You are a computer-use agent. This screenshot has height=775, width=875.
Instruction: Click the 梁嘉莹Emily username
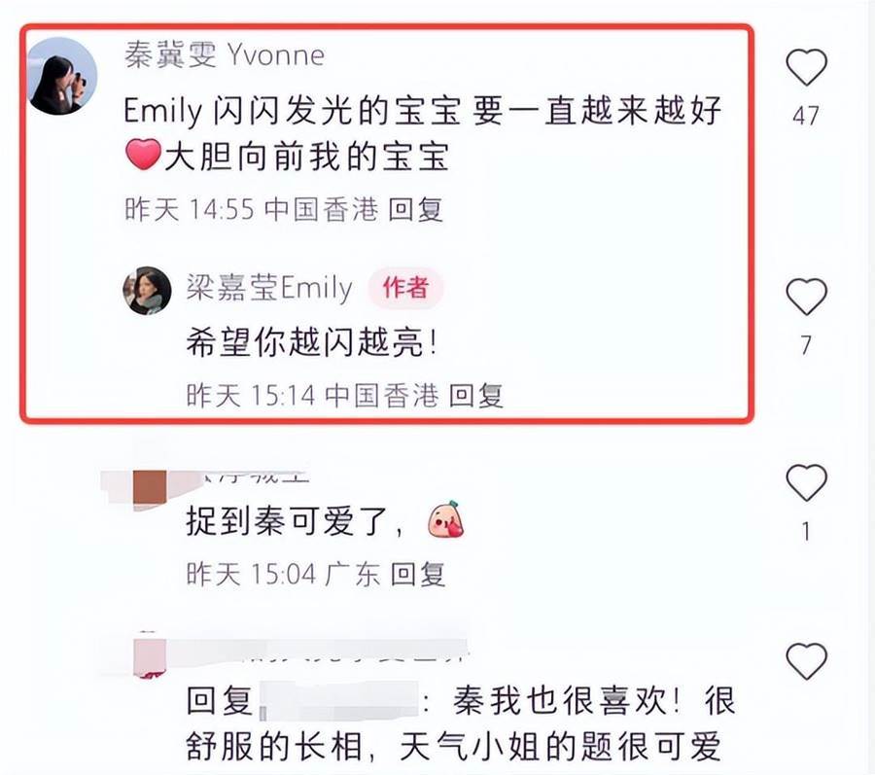(x=269, y=288)
